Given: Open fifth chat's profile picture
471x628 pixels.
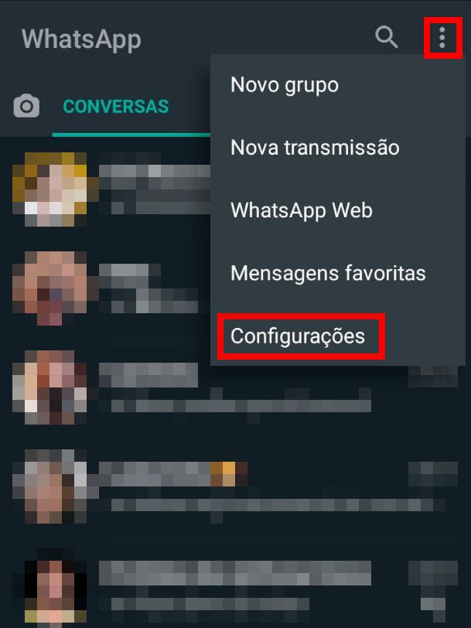Looking at the screenshot, I should coord(50,585).
